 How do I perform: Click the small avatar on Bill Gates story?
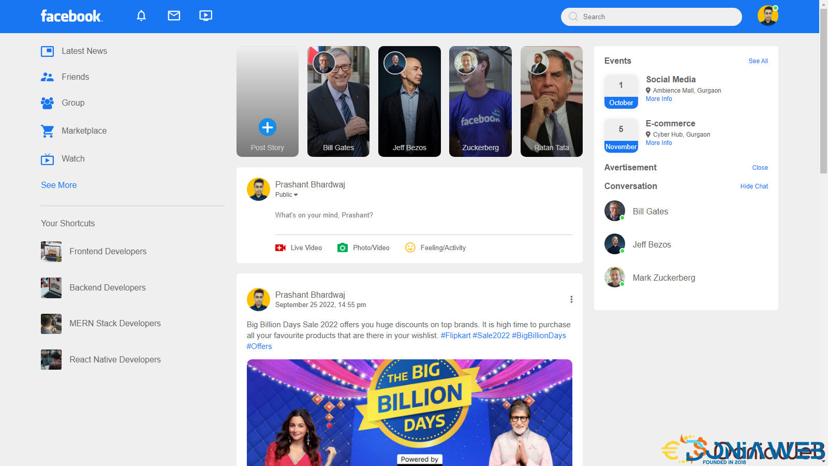[324, 63]
